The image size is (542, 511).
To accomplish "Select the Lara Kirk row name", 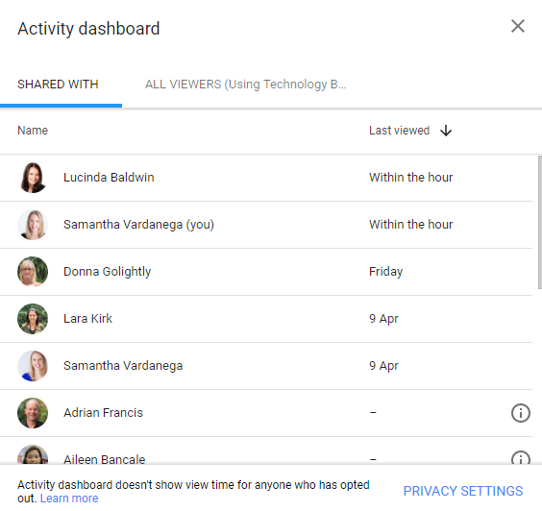I will (87, 319).
